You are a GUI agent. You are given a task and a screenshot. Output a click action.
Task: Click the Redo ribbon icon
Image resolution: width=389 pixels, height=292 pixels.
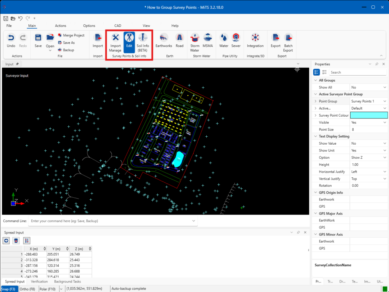coord(23,41)
